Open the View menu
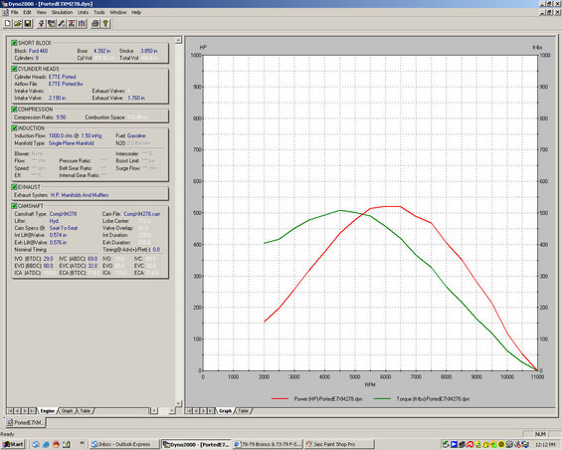The width and height of the screenshot is (562, 450). (x=41, y=12)
